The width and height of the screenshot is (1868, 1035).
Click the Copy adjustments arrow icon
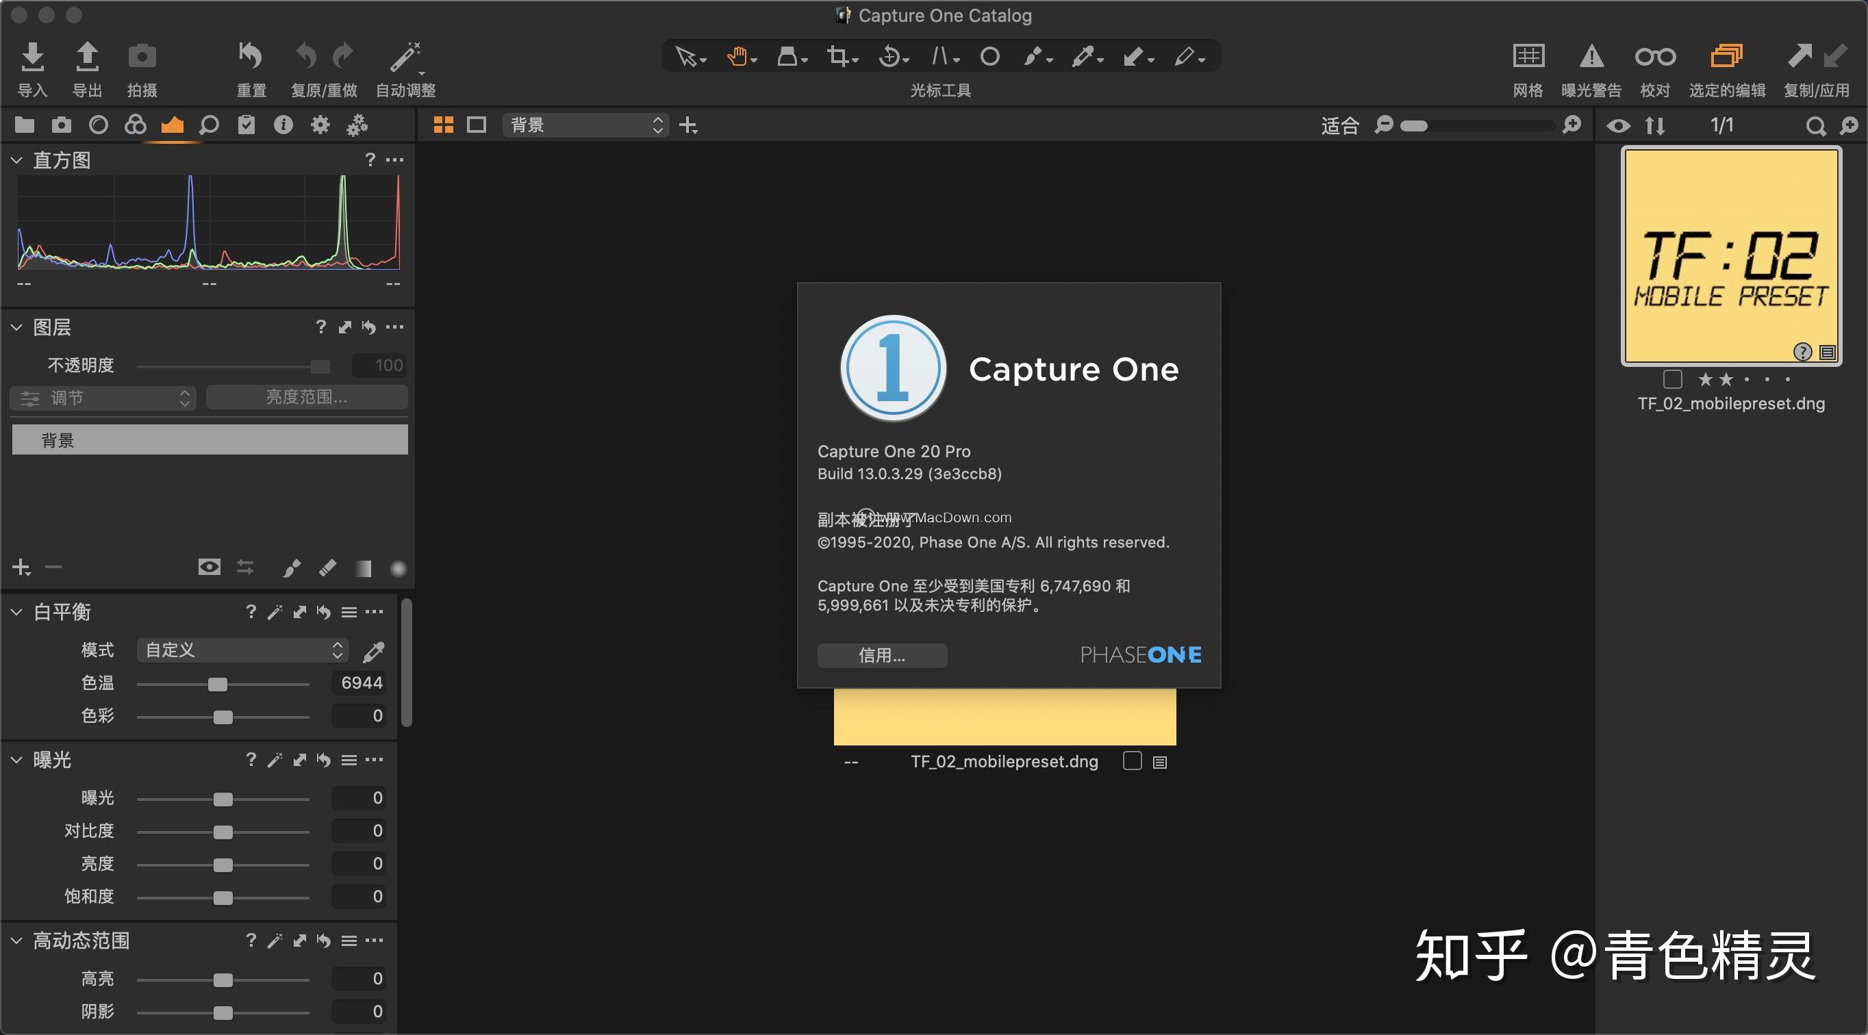click(x=1801, y=56)
